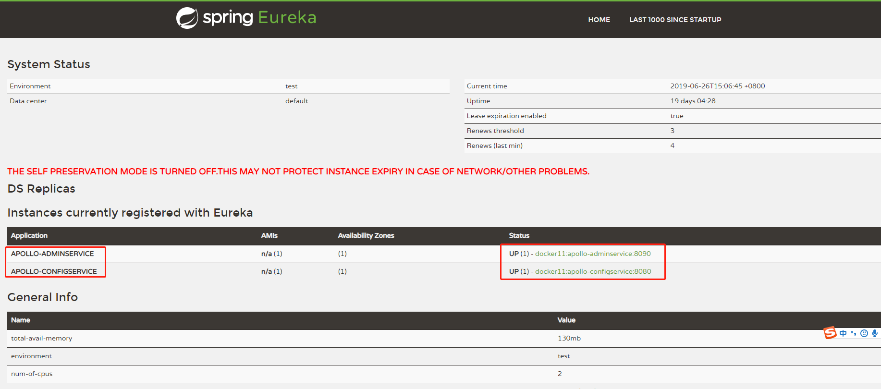Select availability zone (1) for APOLLO-ADMINSERVICE
This screenshot has height=389, width=881.
343,254
